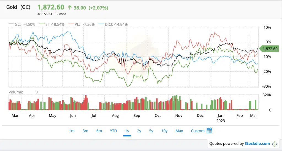Toggle the GC series in the legend
This screenshot has width=282, height=151.
click(x=22, y=24)
